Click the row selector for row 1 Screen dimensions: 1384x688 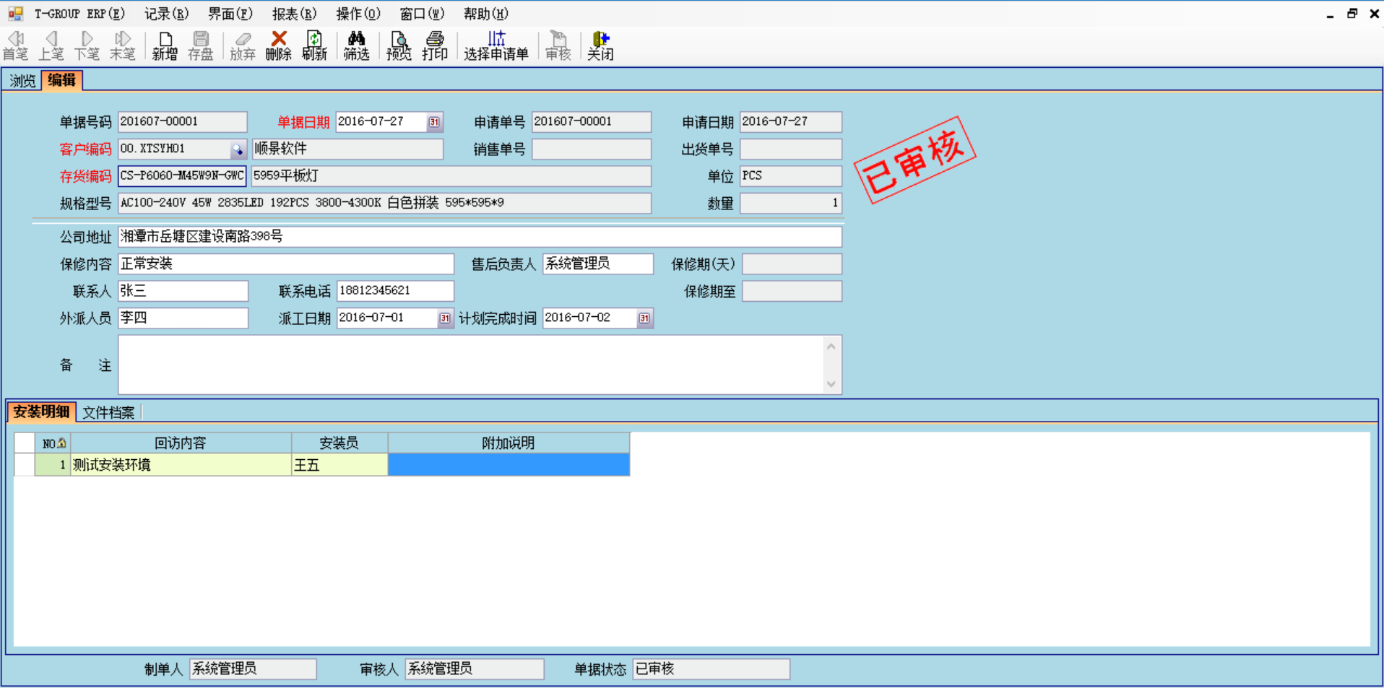click(25, 465)
